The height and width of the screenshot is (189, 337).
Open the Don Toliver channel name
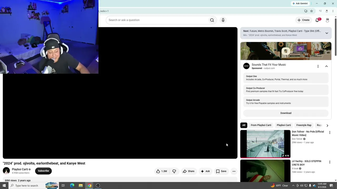point(297,139)
